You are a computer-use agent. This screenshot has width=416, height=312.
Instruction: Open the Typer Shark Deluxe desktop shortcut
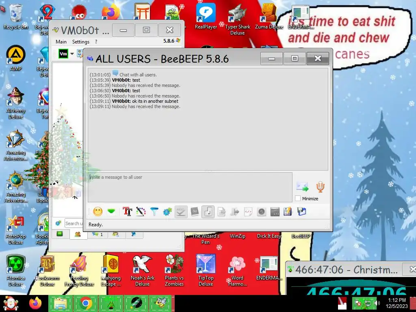coord(237,19)
